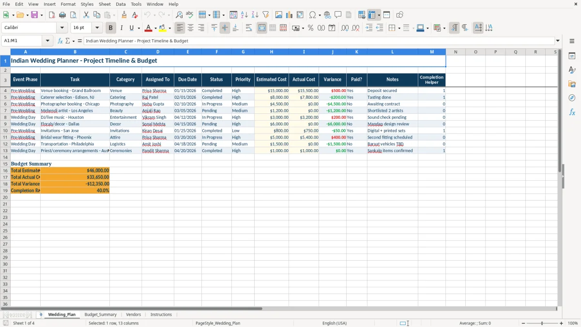Toggle Underline formatting

[131, 28]
